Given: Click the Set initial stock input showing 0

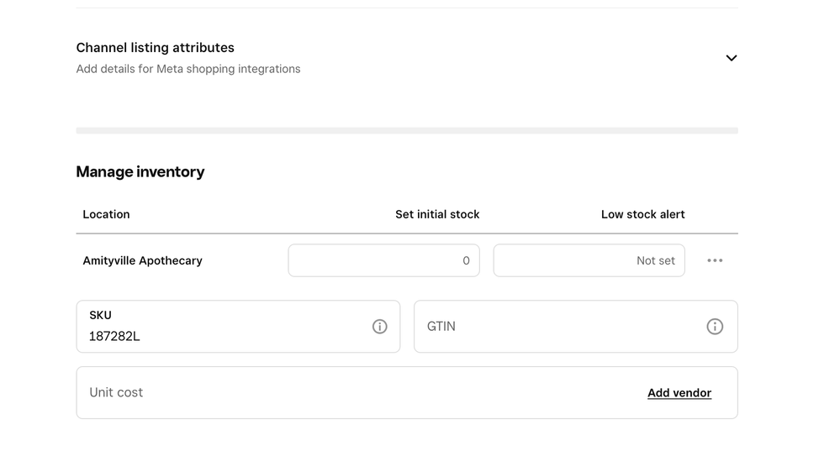Looking at the screenshot, I should point(383,260).
